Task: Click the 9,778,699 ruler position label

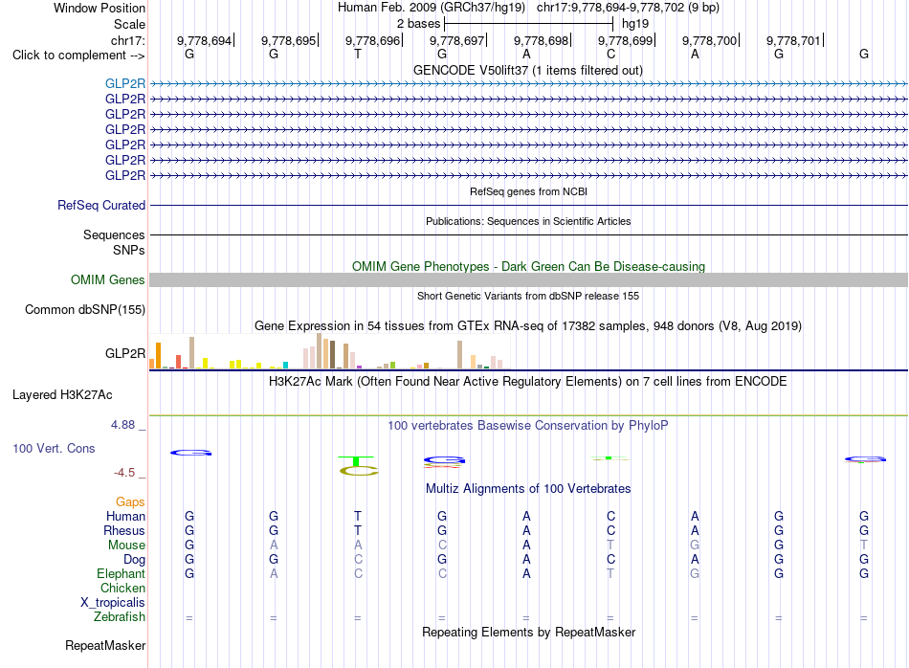Action: 625,40
